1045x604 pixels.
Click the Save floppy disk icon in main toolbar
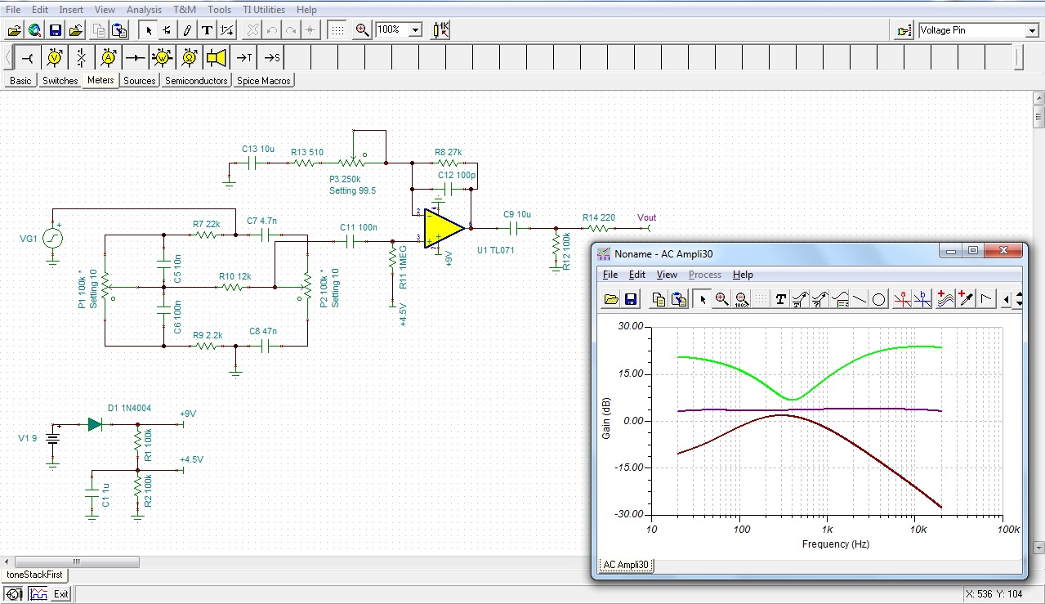[x=56, y=30]
